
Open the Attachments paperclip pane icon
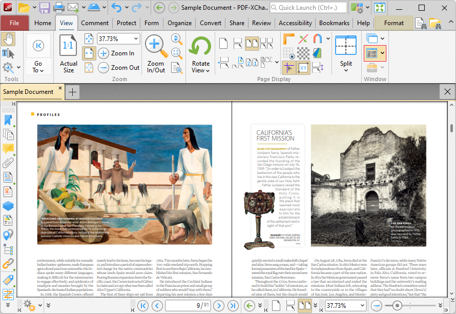click(x=8, y=163)
